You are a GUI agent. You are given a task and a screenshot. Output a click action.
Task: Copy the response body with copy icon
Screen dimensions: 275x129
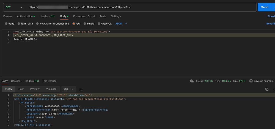pyautogui.click(x=267, y=89)
